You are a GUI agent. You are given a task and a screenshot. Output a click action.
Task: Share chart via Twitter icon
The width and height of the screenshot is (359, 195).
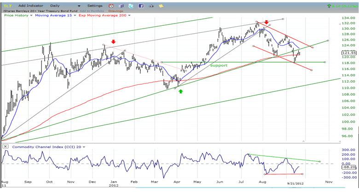[x=131, y=6]
